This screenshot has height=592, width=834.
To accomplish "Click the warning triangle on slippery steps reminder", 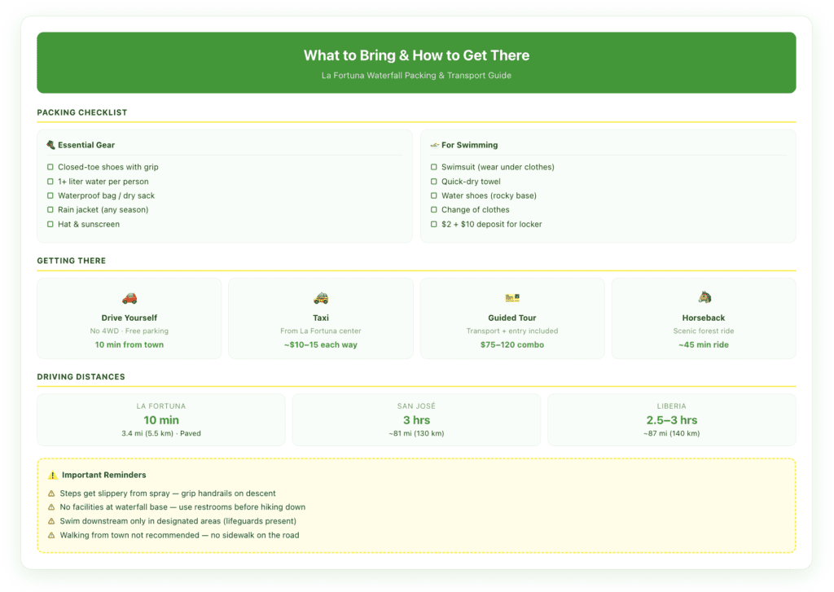I will pyautogui.click(x=50, y=493).
